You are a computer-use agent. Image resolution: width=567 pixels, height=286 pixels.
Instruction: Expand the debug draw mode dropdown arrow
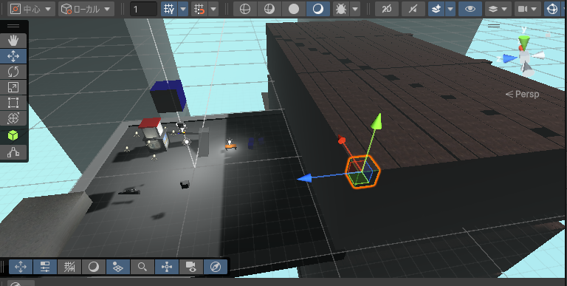pos(355,9)
